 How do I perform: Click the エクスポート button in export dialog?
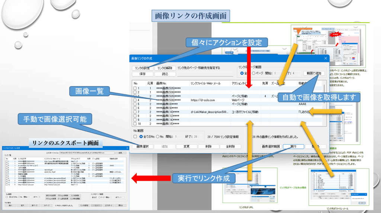[x=108, y=205]
